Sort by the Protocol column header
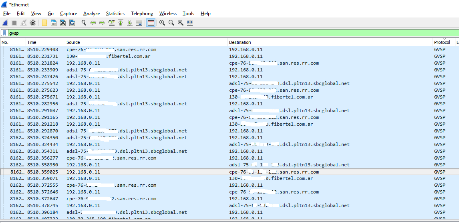 444,42
